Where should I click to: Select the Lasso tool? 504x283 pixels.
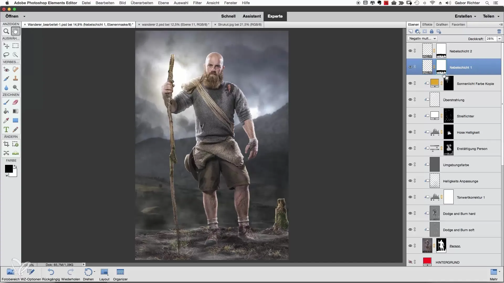pyautogui.click(x=6, y=55)
